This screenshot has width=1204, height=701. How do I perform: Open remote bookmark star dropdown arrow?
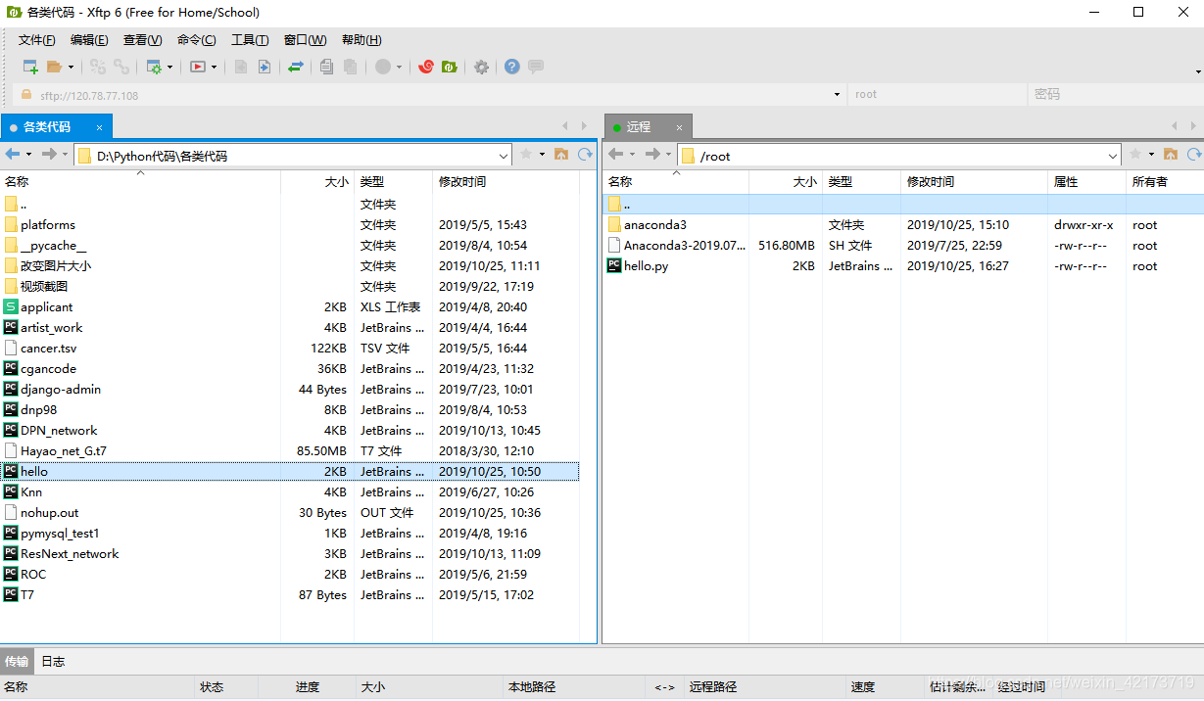(1151, 155)
